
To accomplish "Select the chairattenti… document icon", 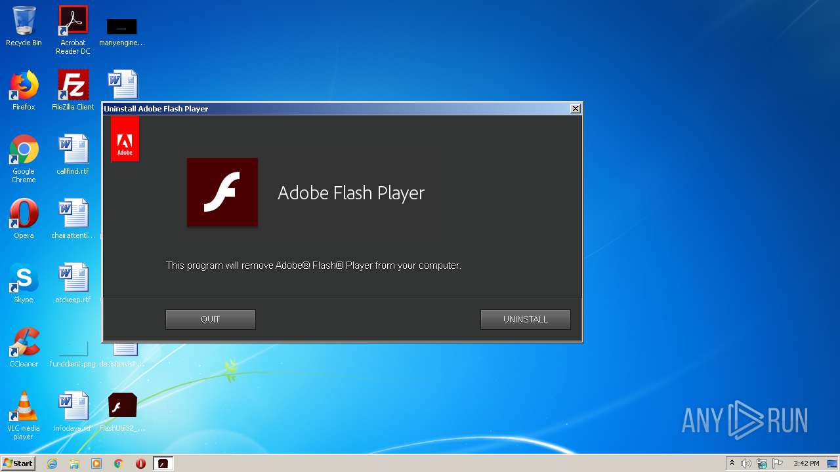I will point(73,219).
